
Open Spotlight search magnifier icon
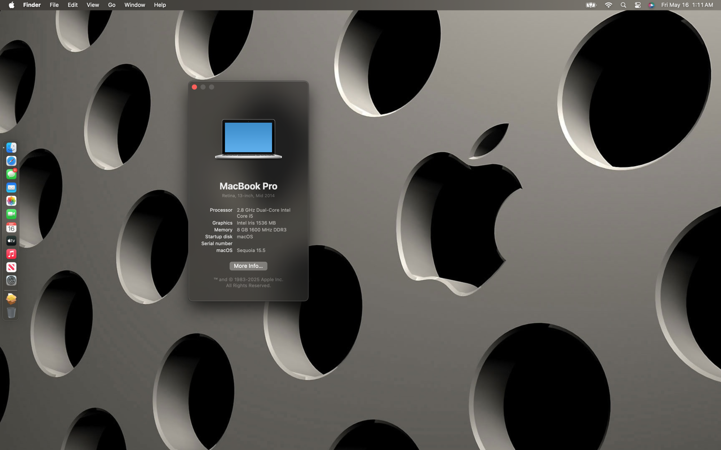click(x=623, y=5)
